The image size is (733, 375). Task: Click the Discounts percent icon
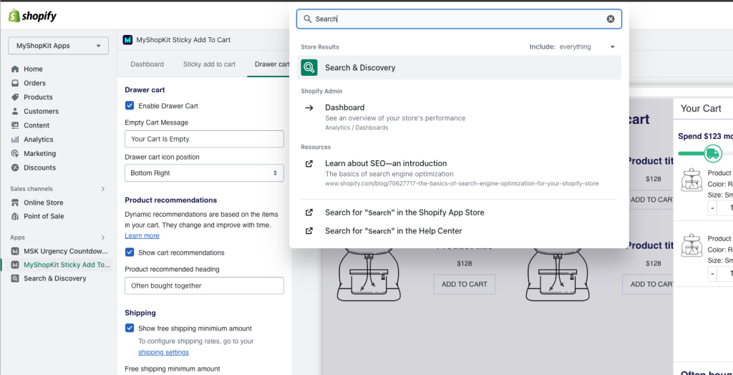15,167
